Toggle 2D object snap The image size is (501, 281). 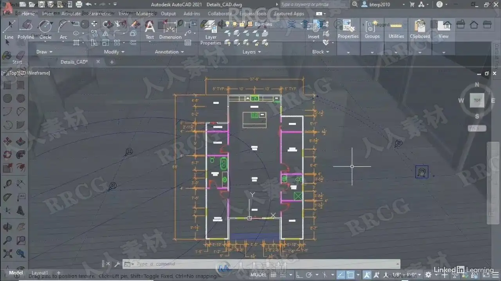tap(350, 275)
